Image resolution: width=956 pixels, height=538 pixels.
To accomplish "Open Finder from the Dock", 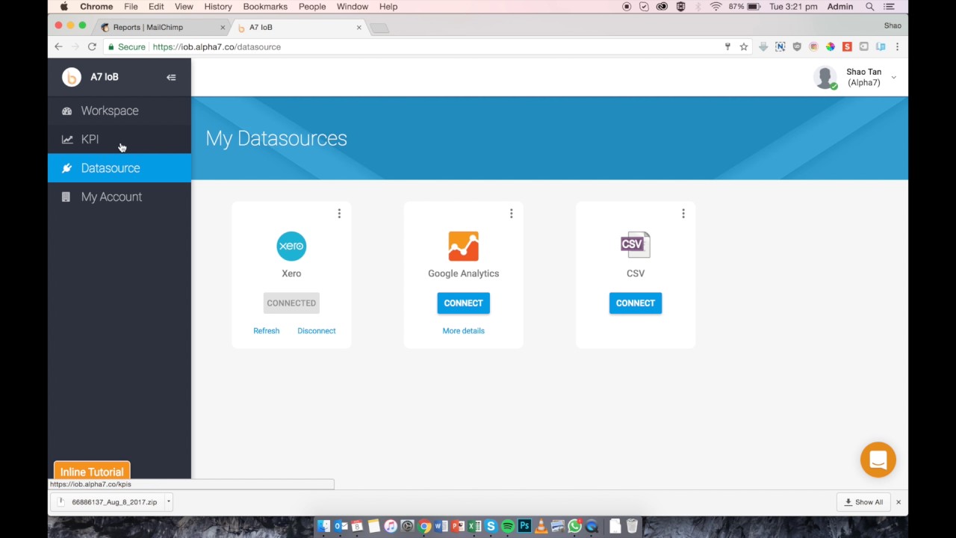I will (x=323, y=527).
